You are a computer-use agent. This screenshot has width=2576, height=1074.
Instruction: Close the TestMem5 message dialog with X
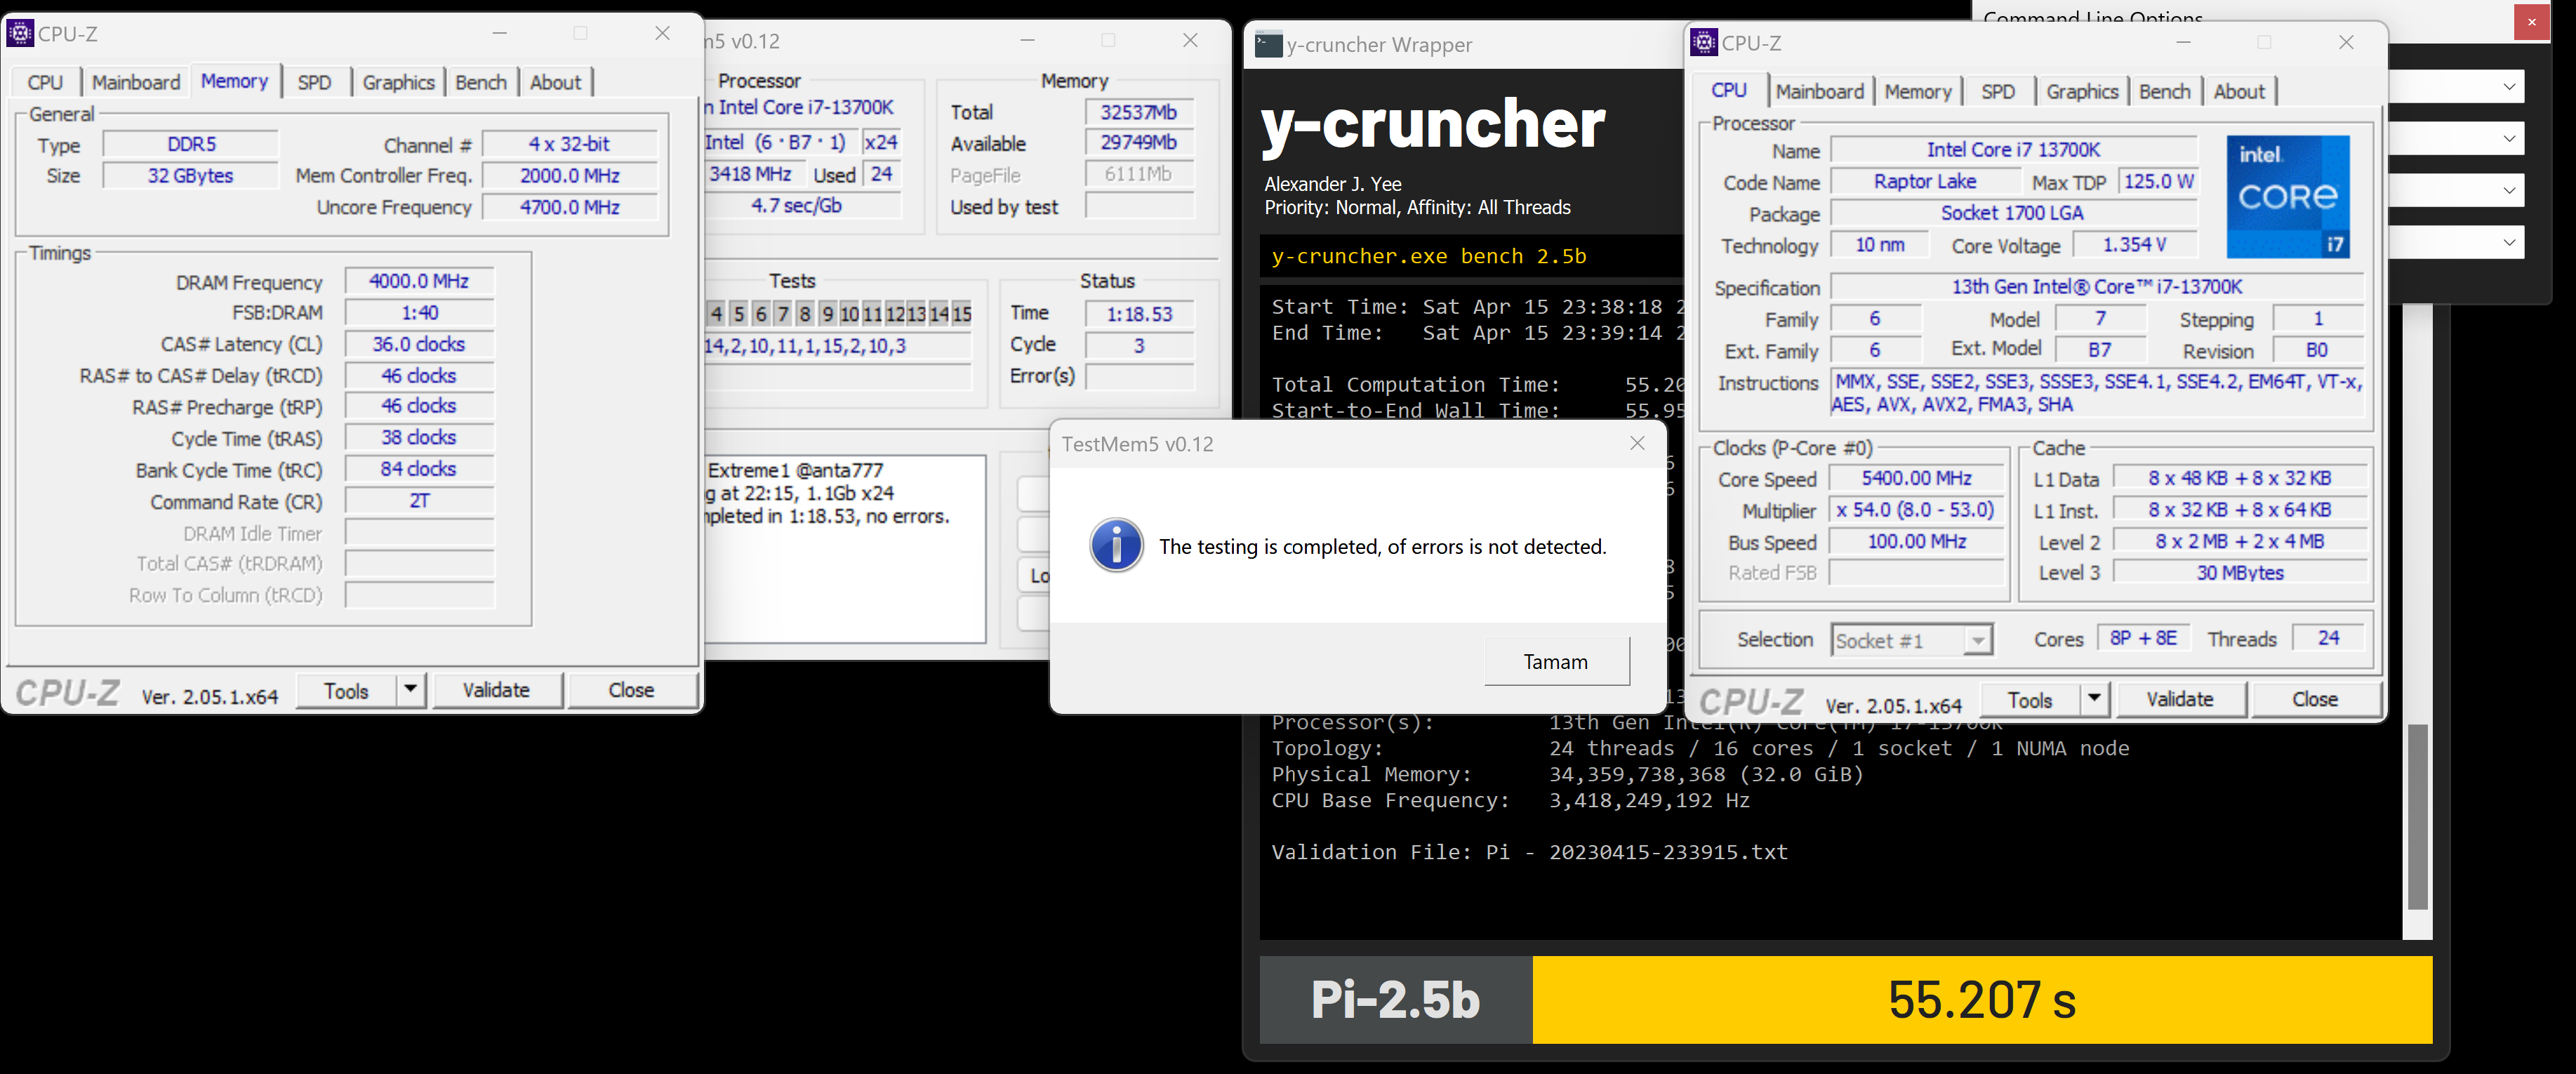(x=1637, y=443)
